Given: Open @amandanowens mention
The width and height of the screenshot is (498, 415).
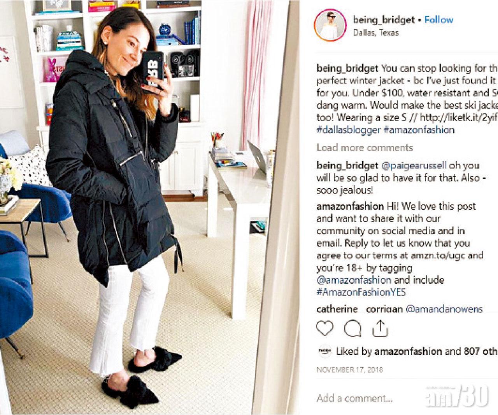Looking at the screenshot, I should point(444,309).
